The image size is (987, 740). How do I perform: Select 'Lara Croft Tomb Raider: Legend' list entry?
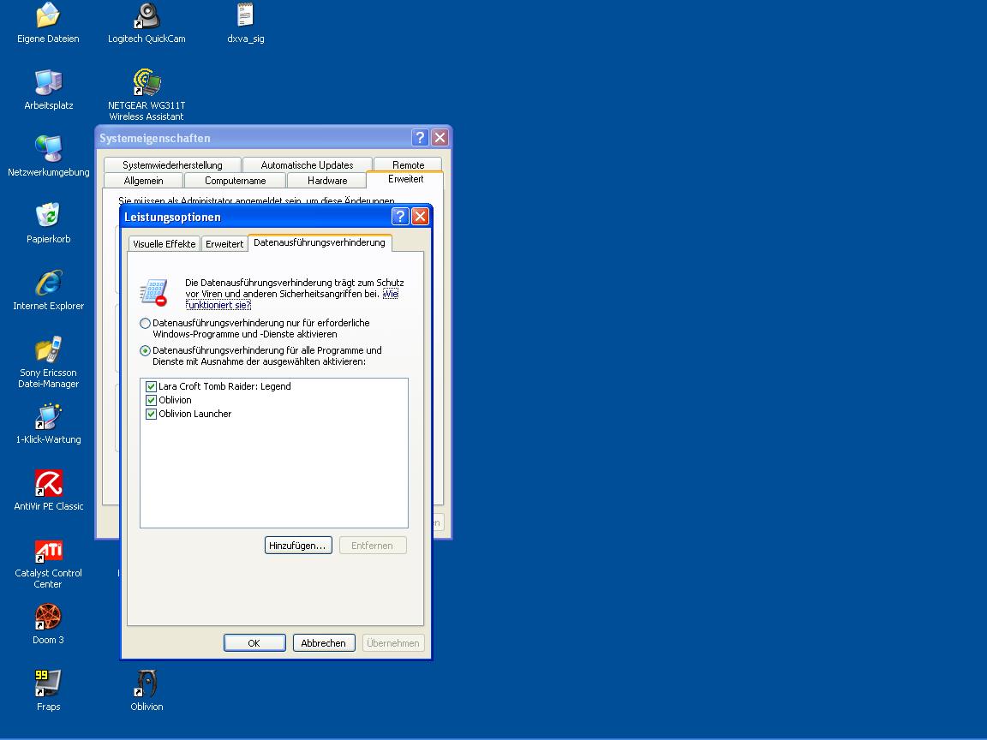pos(224,386)
